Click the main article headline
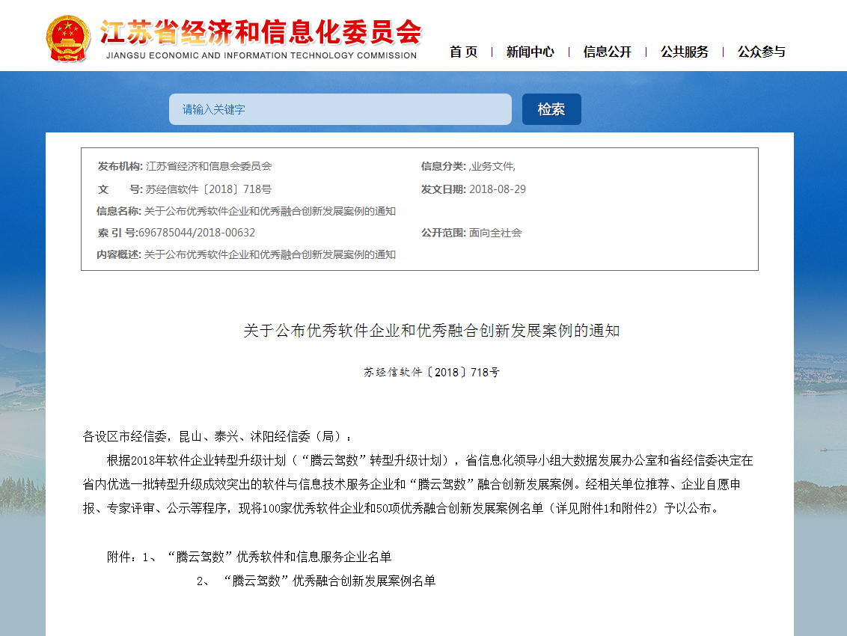 (x=431, y=330)
